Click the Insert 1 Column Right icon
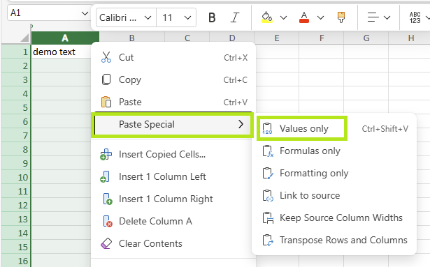Viewport: 430px width, 267px height. pyautogui.click(x=108, y=199)
